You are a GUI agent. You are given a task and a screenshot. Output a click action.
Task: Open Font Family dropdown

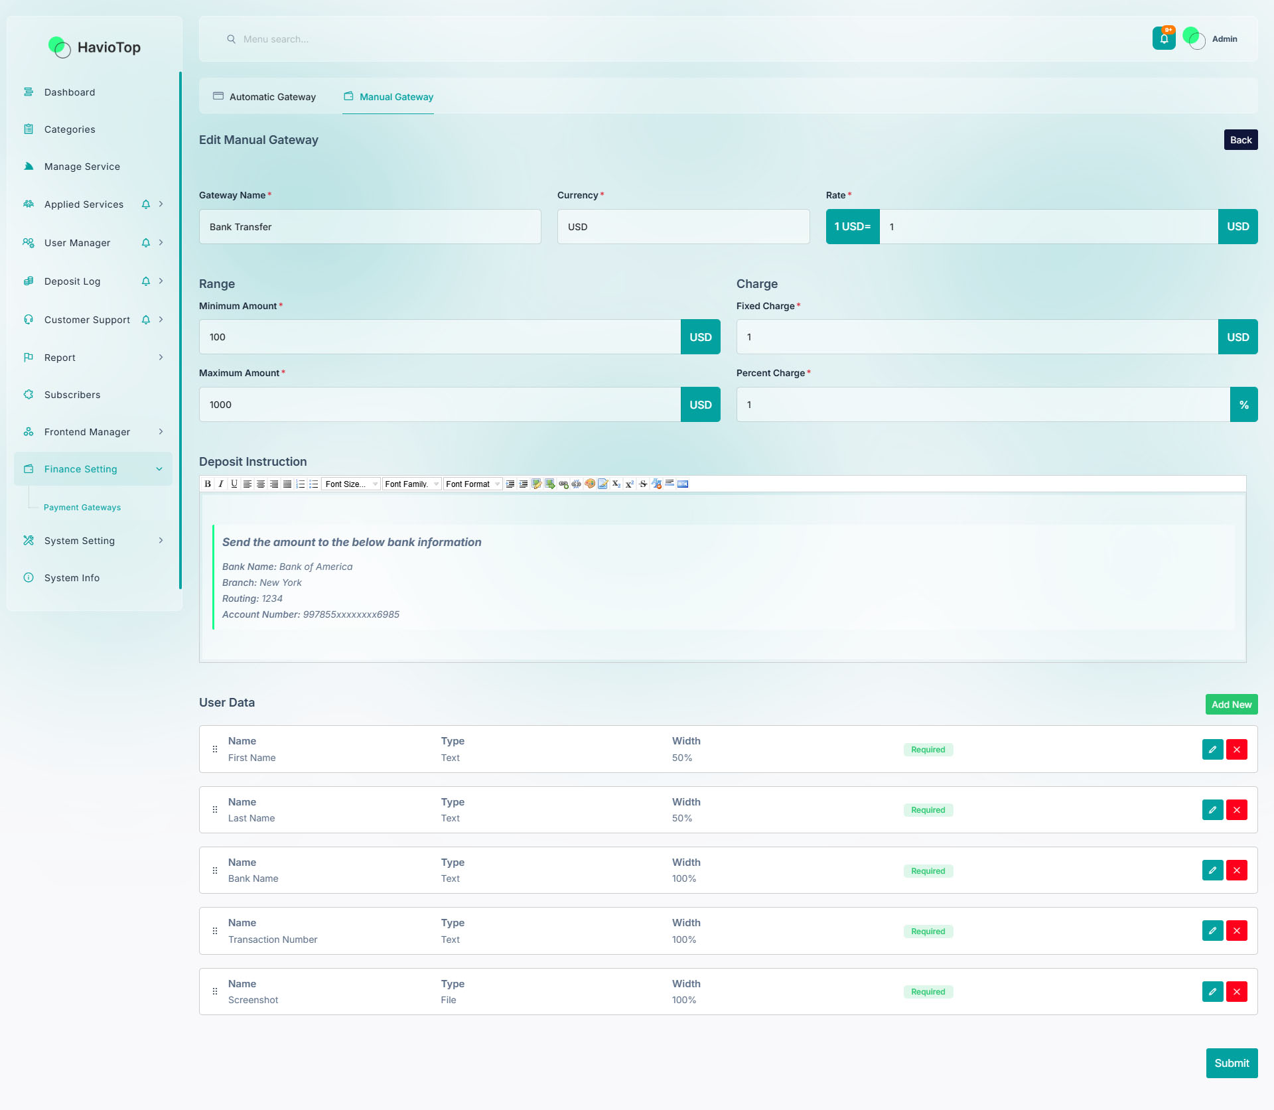(412, 484)
